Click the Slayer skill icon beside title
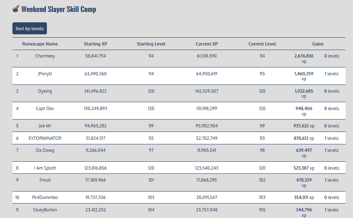 click(x=16, y=9)
